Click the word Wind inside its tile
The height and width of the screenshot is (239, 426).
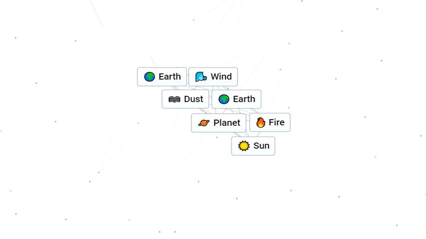click(x=221, y=76)
